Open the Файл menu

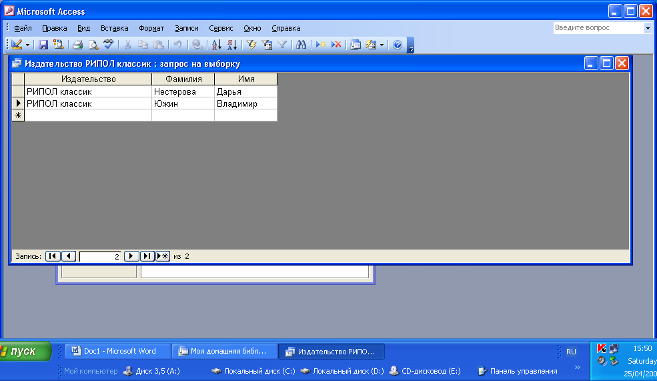pos(23,28)
